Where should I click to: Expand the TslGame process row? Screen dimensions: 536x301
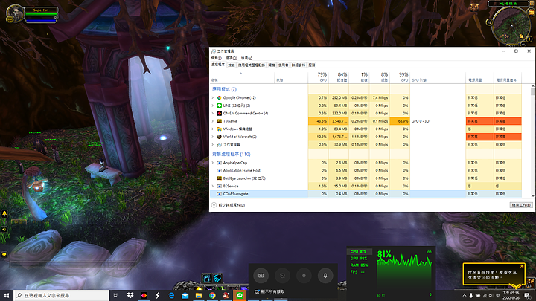pyautogui.click(x=213, y=121)
